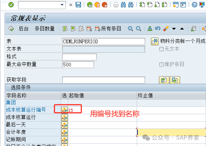Click Generate Shortcut icon
This screenshot has width=206, height=146.
[183, 5]
